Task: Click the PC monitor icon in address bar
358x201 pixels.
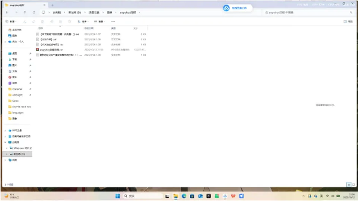Action: pyautogui.click(x=43, y=13)
